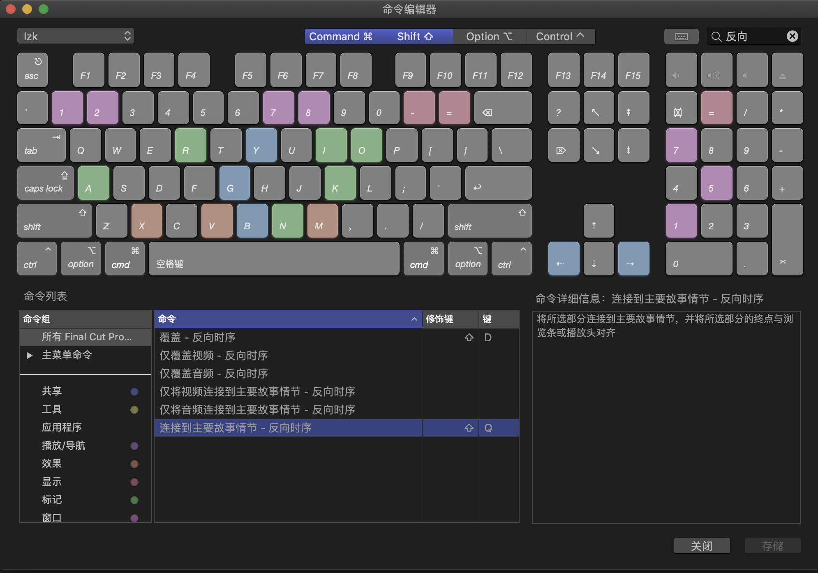Enable the Control modifier

[x=560, y=36]
